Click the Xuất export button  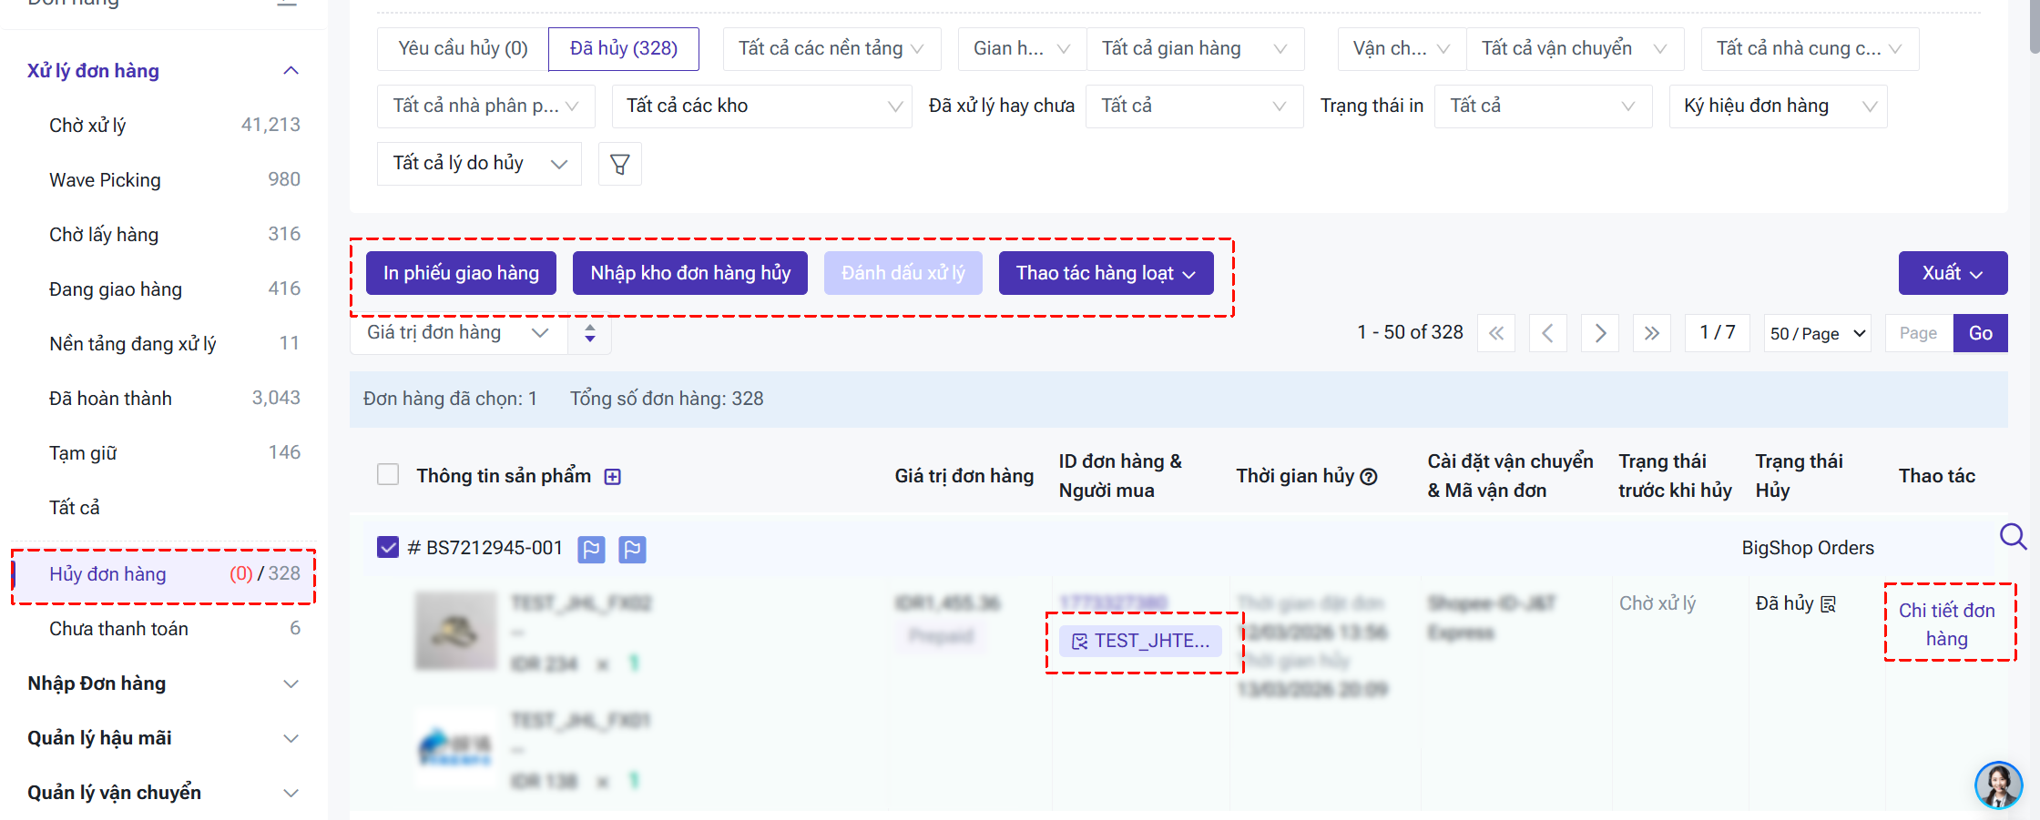(x=1953, y=273)
